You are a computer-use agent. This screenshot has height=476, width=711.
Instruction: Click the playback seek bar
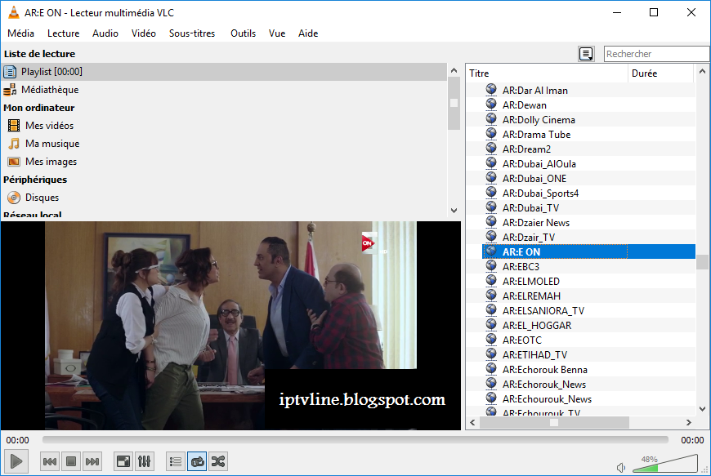click(355, 440)
